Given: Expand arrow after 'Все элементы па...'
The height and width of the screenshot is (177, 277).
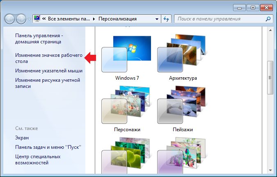Looking at the screenshot, I should 94,19.
